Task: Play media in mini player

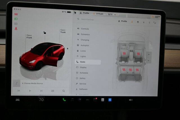Action: point(30,91)
